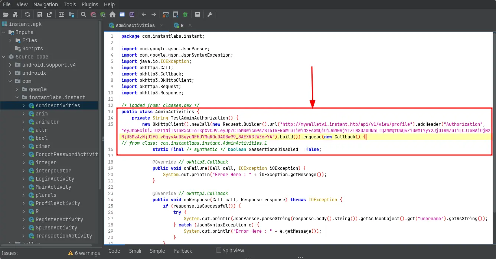Click the yellow warning icon in status bar
The width and height of the screenshot is (496, 259).
71,253
